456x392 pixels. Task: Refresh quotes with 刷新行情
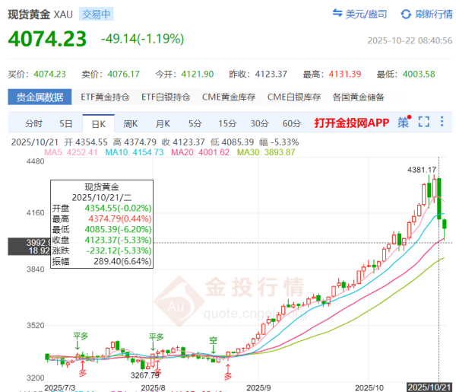[x=429, y=14]
